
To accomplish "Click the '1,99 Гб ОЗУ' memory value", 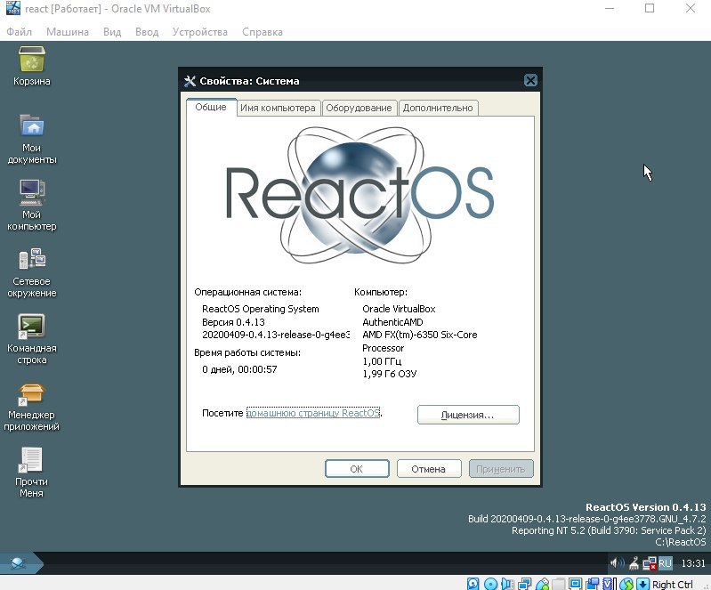I will [390, 374].
